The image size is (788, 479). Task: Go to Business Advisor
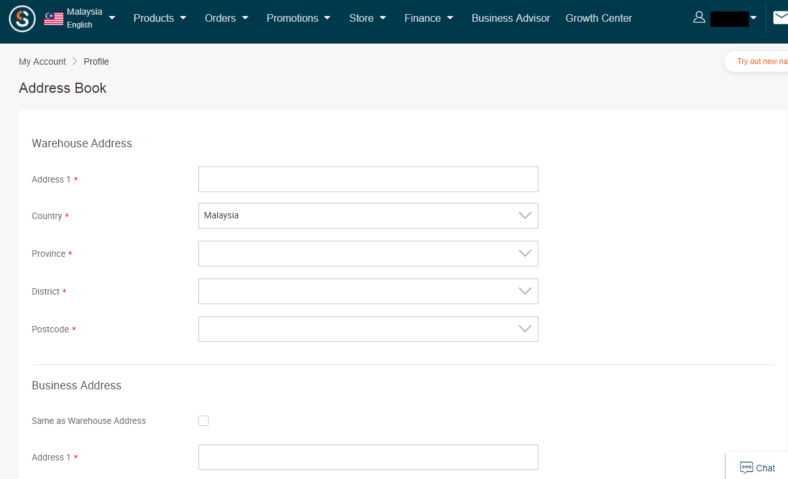click(511, 18)
